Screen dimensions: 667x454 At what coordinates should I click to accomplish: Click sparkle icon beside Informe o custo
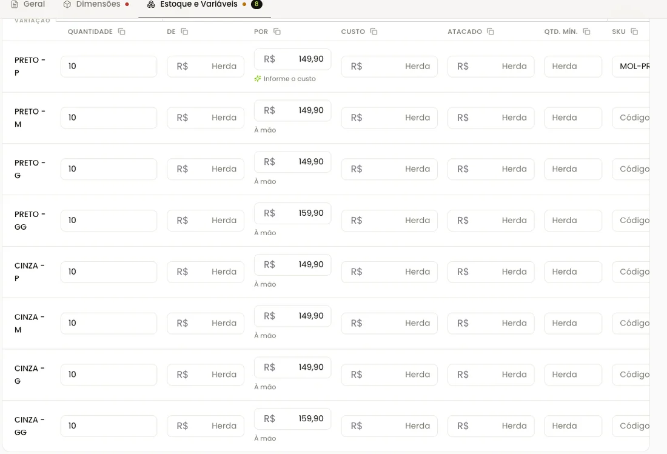point(257,79)
